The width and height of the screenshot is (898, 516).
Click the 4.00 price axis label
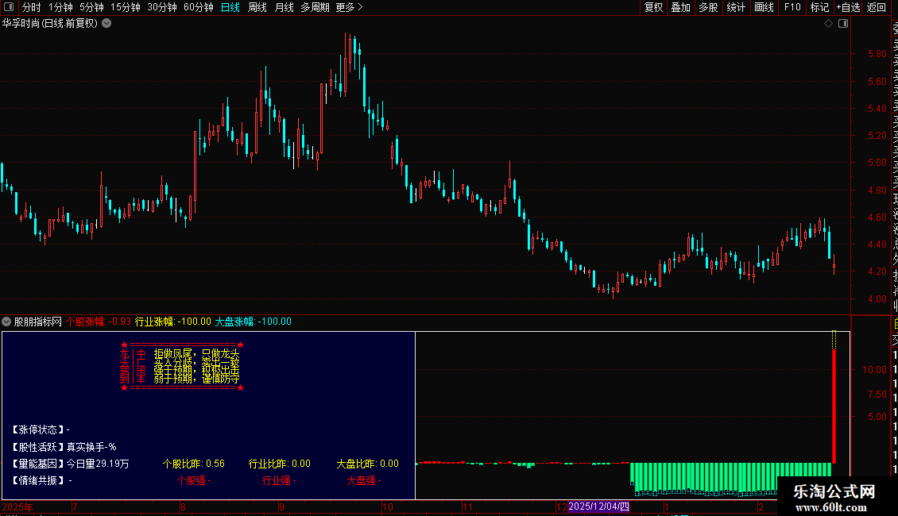[x=877, y=299]
